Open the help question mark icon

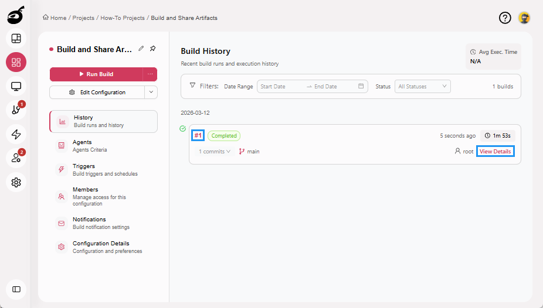coord(505,18)
